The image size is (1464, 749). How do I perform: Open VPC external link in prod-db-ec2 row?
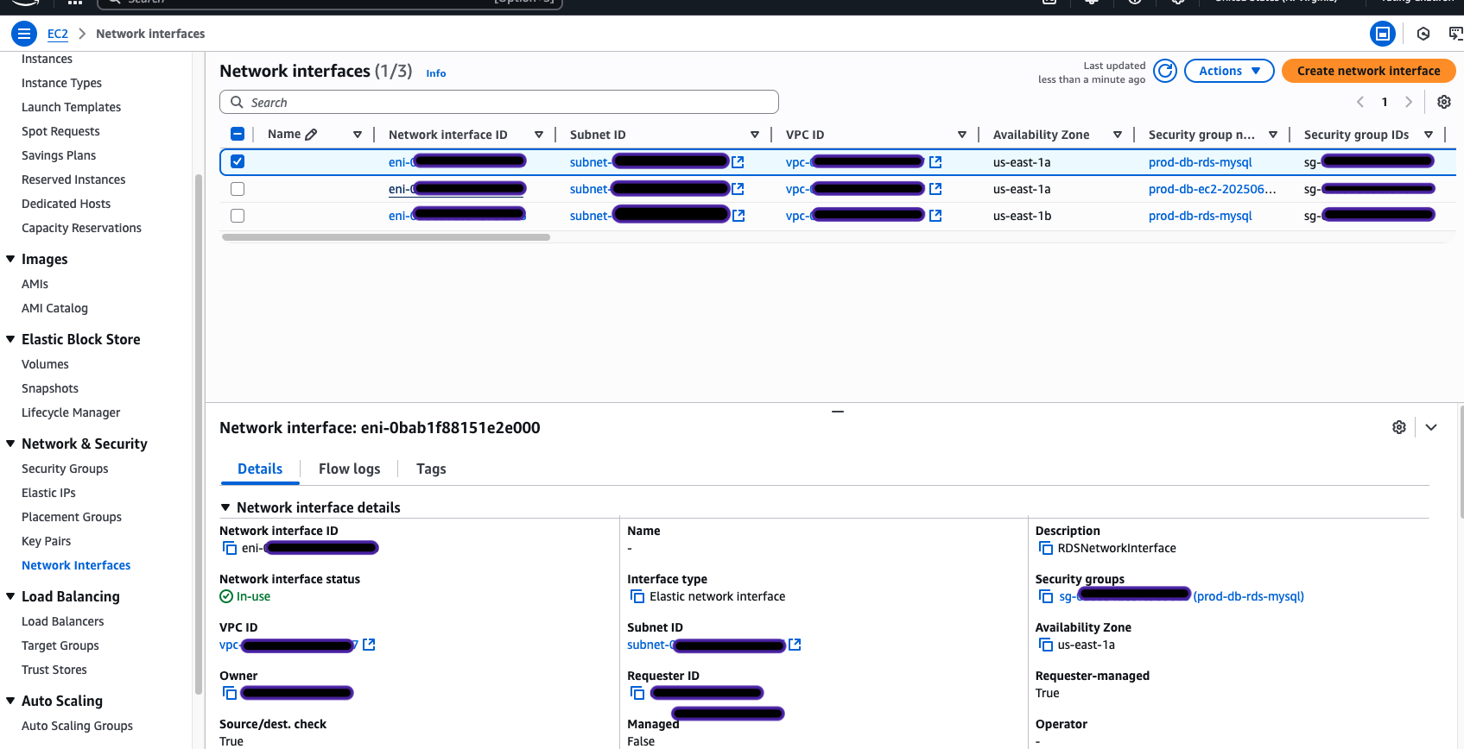point(935,189)
